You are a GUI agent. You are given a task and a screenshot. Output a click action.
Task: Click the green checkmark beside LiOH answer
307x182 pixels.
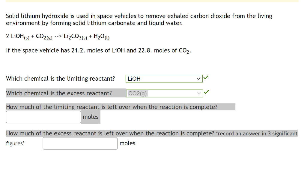coord(206,77)
